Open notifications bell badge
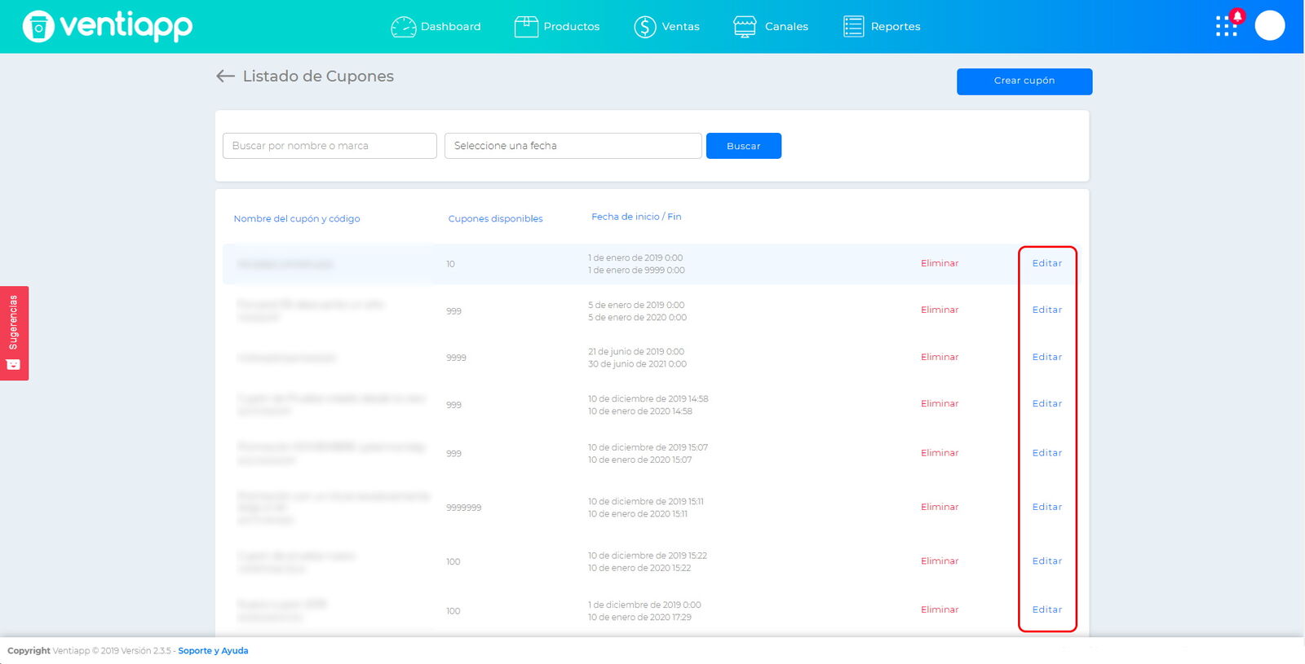The width and height of the screenshot is (1305, 664). tap(1237, 16)
